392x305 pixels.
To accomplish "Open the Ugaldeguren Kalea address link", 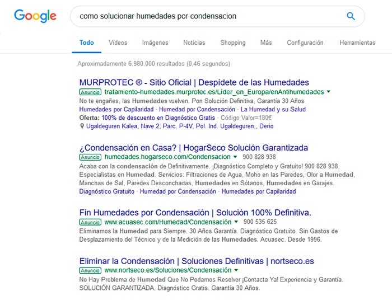I will [x=180, y=126].
